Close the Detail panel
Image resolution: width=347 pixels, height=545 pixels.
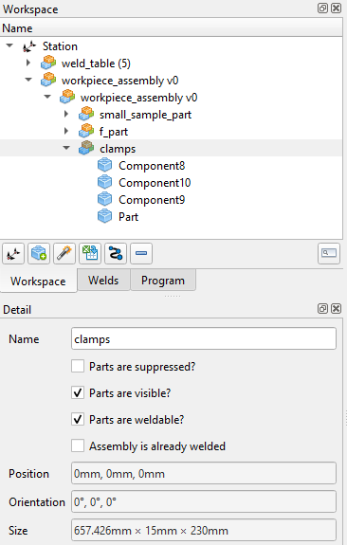336,308
